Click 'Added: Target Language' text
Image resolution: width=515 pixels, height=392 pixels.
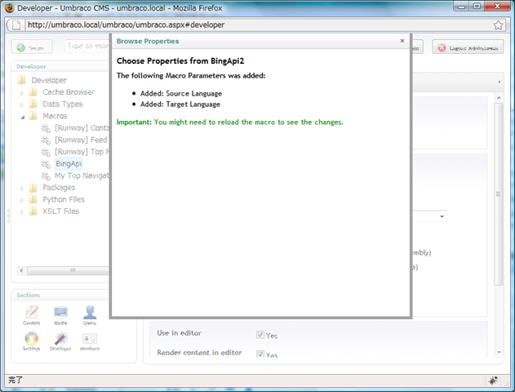coord(180,105)
